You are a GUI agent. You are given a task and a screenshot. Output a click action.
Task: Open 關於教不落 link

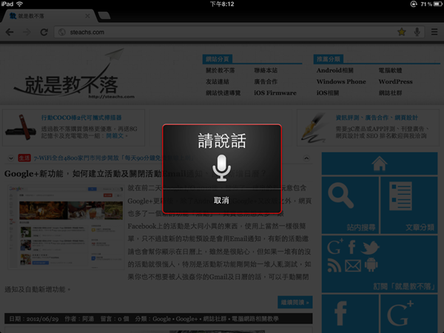(220, 70)
